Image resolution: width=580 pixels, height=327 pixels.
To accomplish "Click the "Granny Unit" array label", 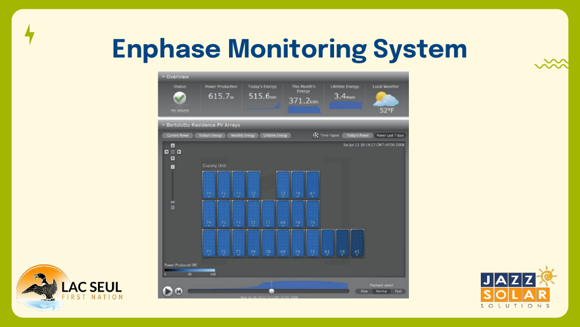I will (214, 166).
